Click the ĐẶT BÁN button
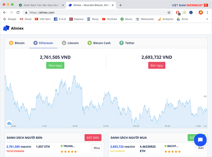 tap(93, 137)
